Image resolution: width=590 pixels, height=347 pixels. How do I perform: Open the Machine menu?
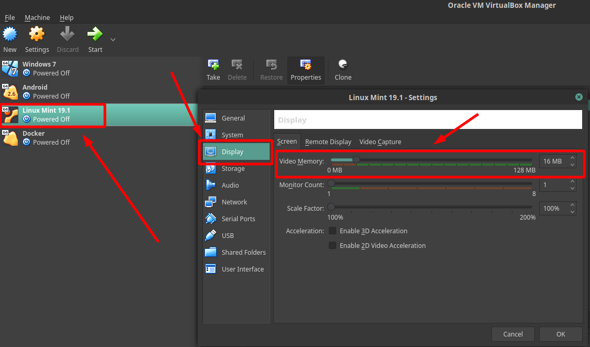pos(37,18)
